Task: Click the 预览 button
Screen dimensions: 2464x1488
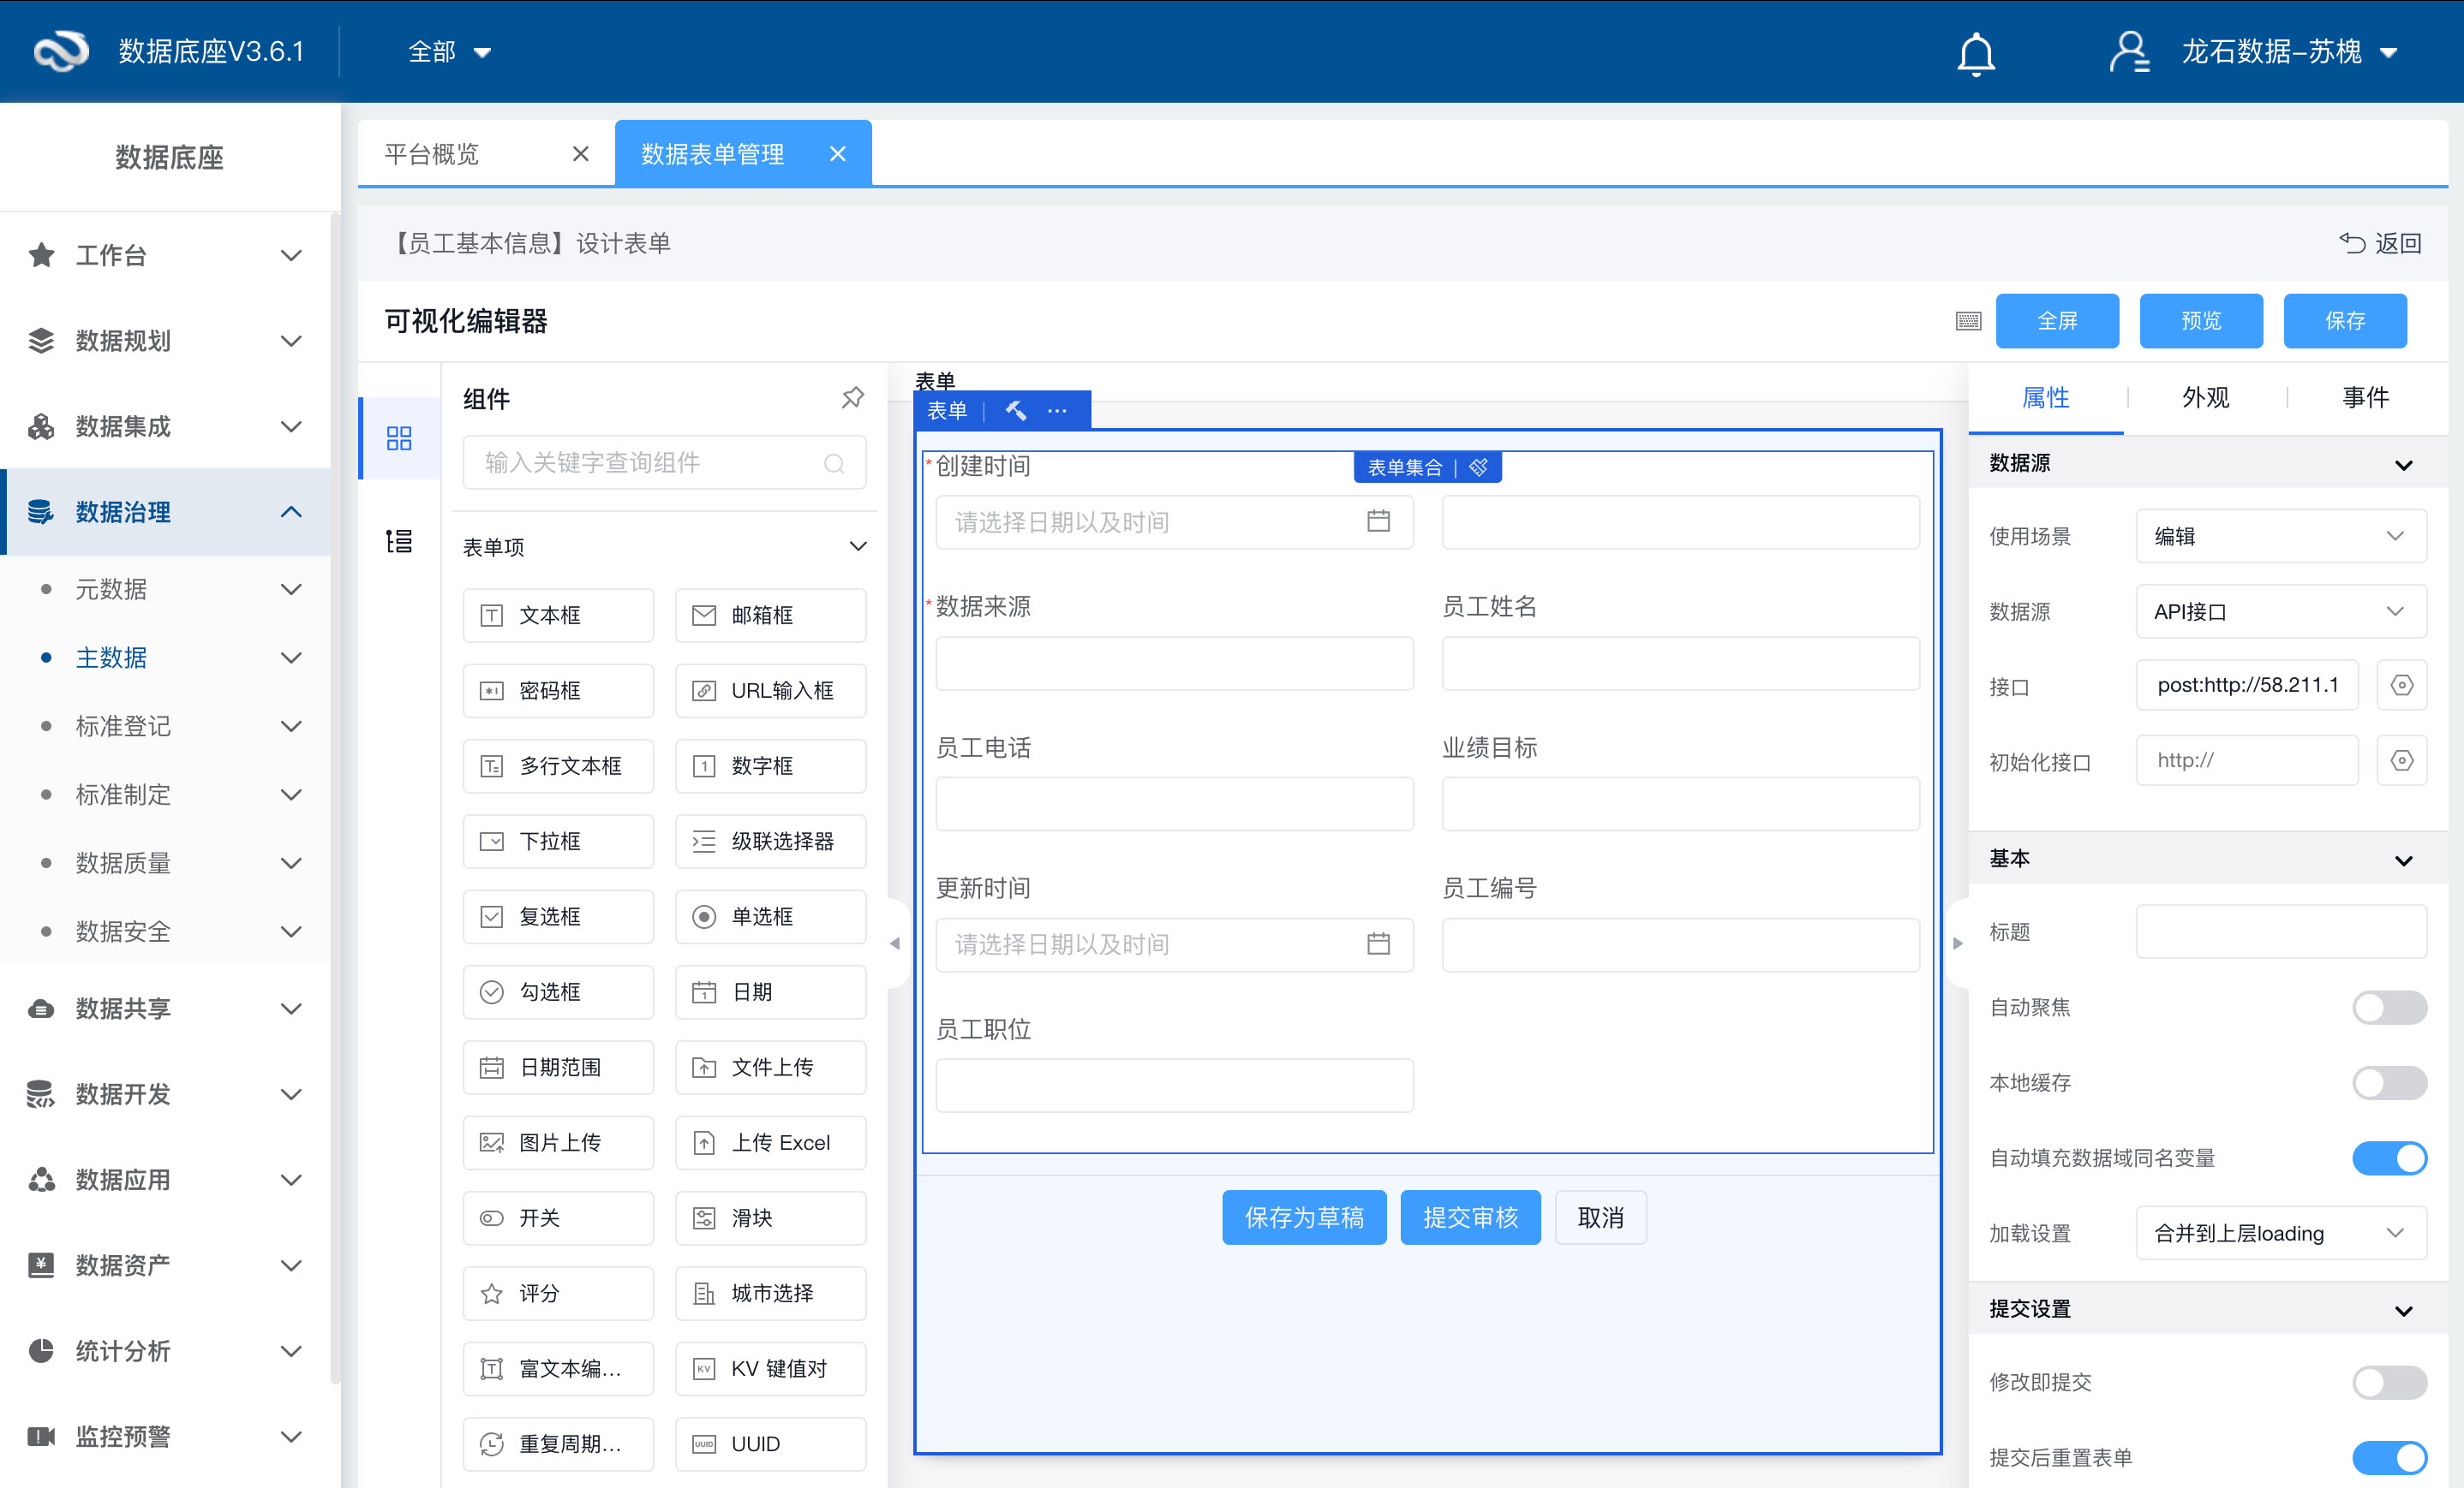Action: (2200, 321)
